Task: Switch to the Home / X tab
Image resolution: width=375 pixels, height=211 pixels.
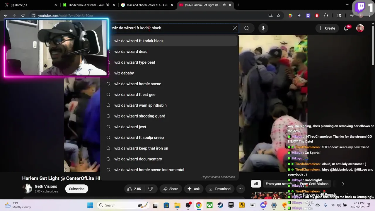Action: point(30,5)
